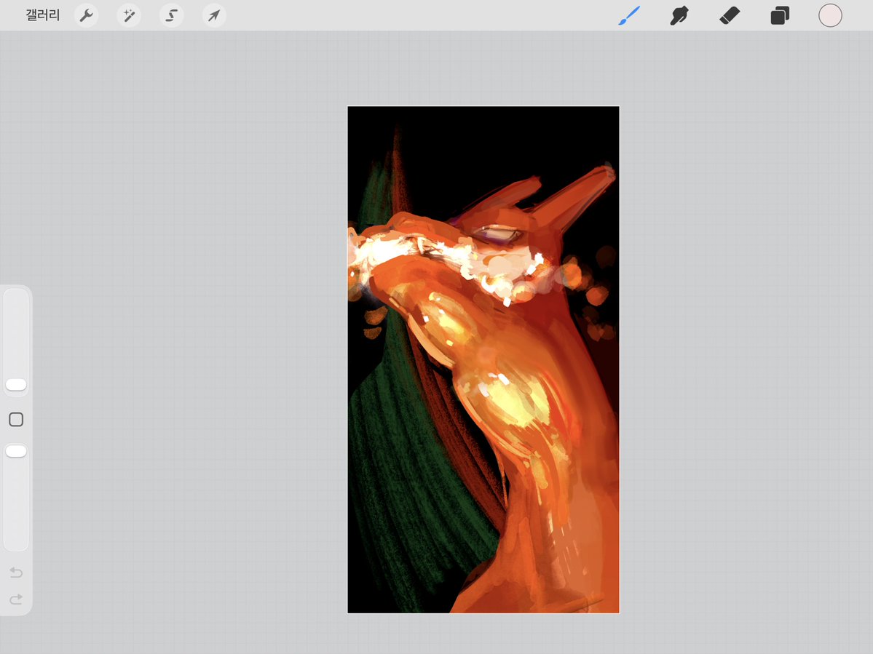Open the active color picker circle
The width and height of the screenshot is (873, 654).
coord(830,15)
